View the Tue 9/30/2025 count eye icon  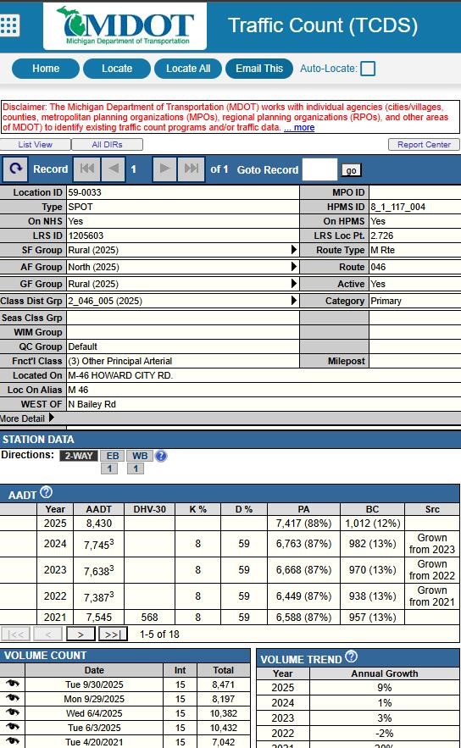click(13, 684)
